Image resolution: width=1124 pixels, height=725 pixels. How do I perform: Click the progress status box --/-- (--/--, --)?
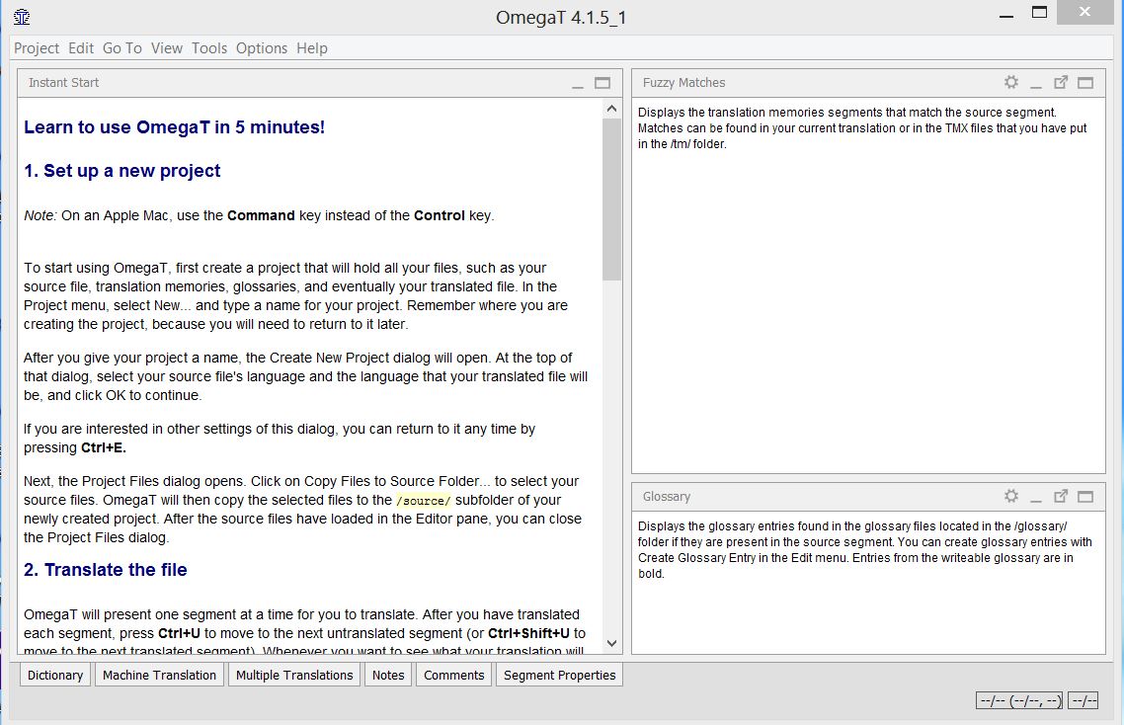(1019, 700)
